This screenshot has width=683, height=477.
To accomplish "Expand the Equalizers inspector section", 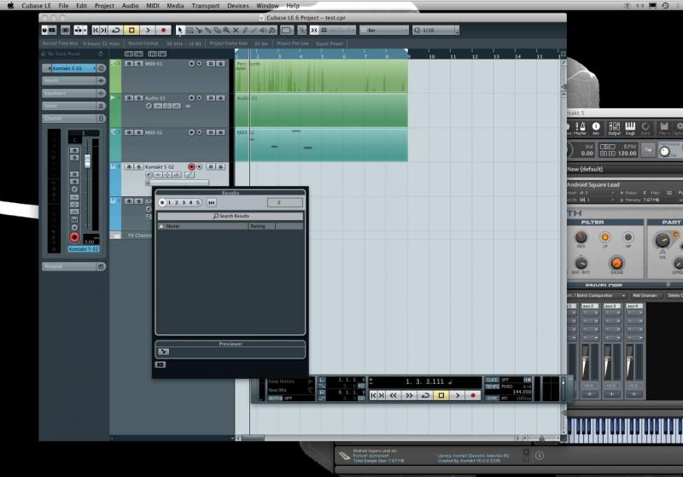I will coord(74,93).
